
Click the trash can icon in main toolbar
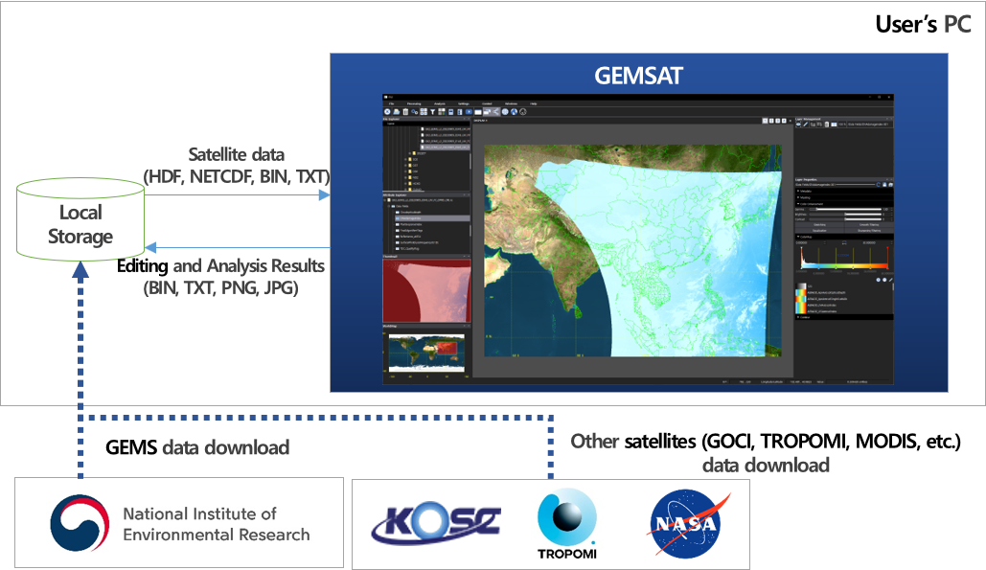pos(405,112)
